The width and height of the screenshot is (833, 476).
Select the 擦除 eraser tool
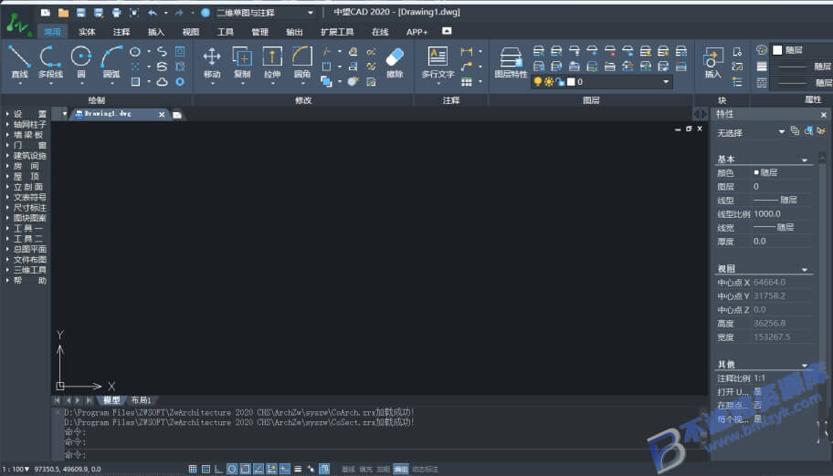pyautogui.click(x=395, y=62)
